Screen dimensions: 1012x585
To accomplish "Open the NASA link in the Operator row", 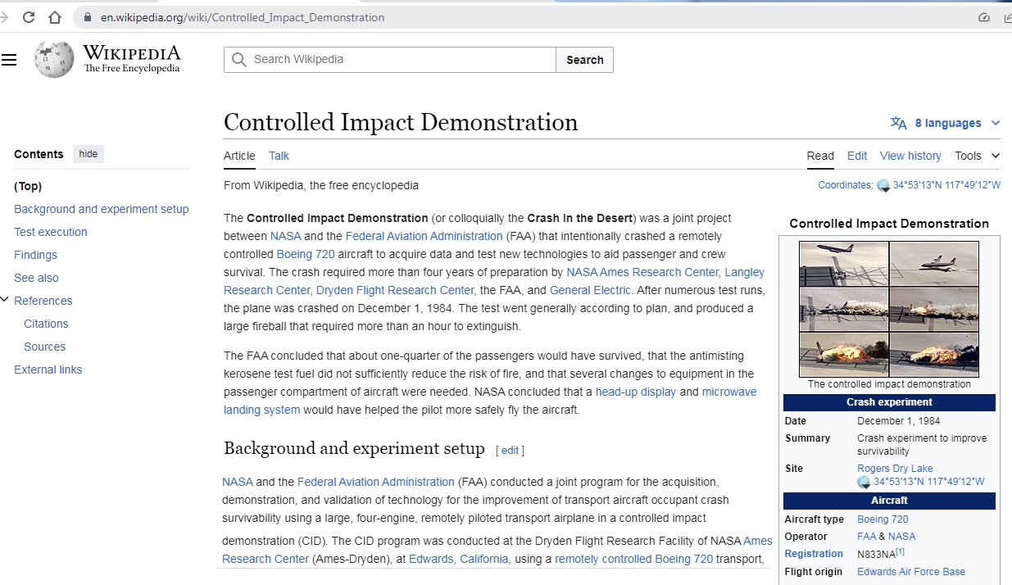I will click(x=902, y=537).
